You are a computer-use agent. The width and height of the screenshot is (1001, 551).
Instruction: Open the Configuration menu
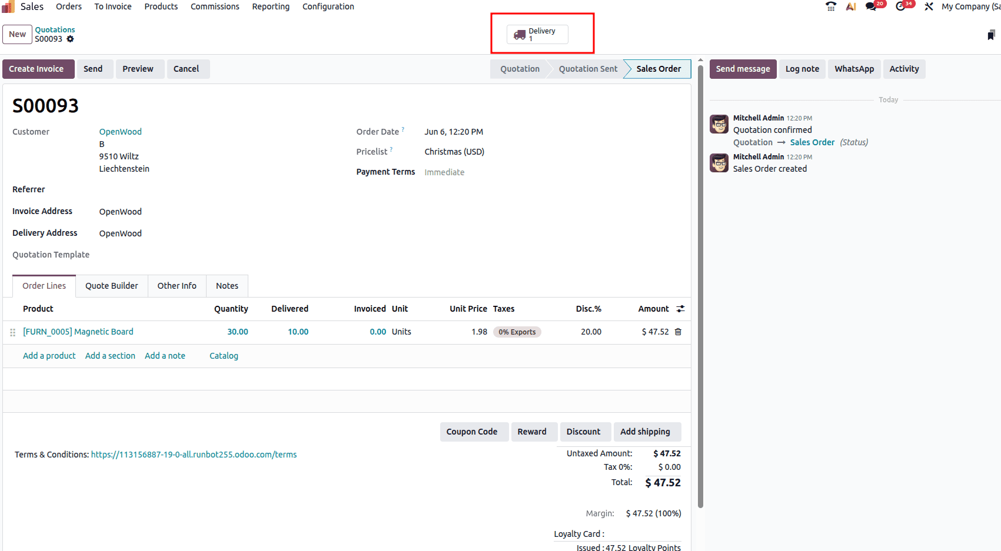point(328,6)
